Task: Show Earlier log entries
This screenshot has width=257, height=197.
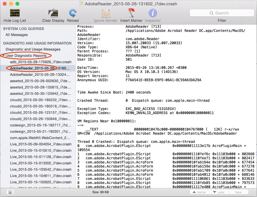Action: (200, 192)
